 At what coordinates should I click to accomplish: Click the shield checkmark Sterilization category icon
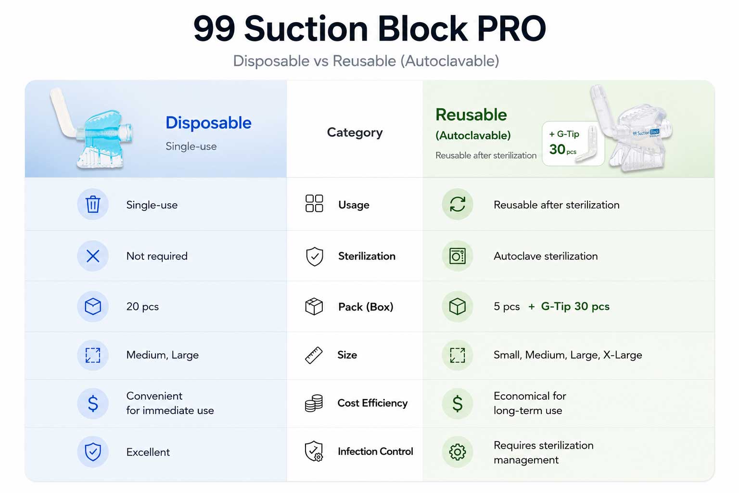(x=315, y=257)
